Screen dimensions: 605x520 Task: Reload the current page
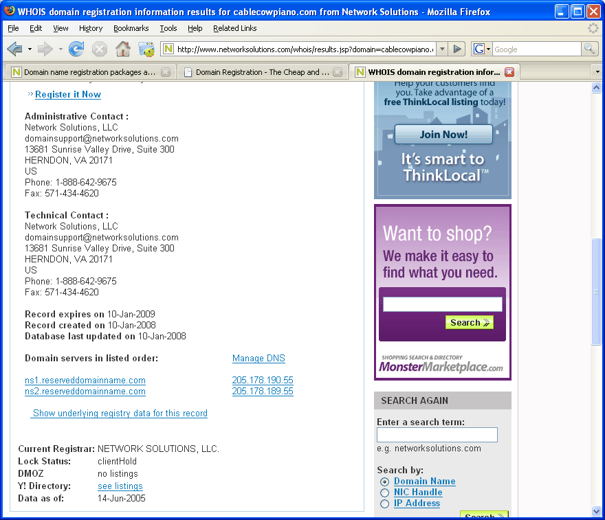point(76,49)
